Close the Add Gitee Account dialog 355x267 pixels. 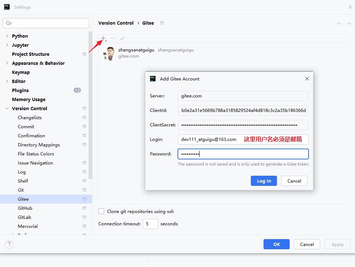307,79
